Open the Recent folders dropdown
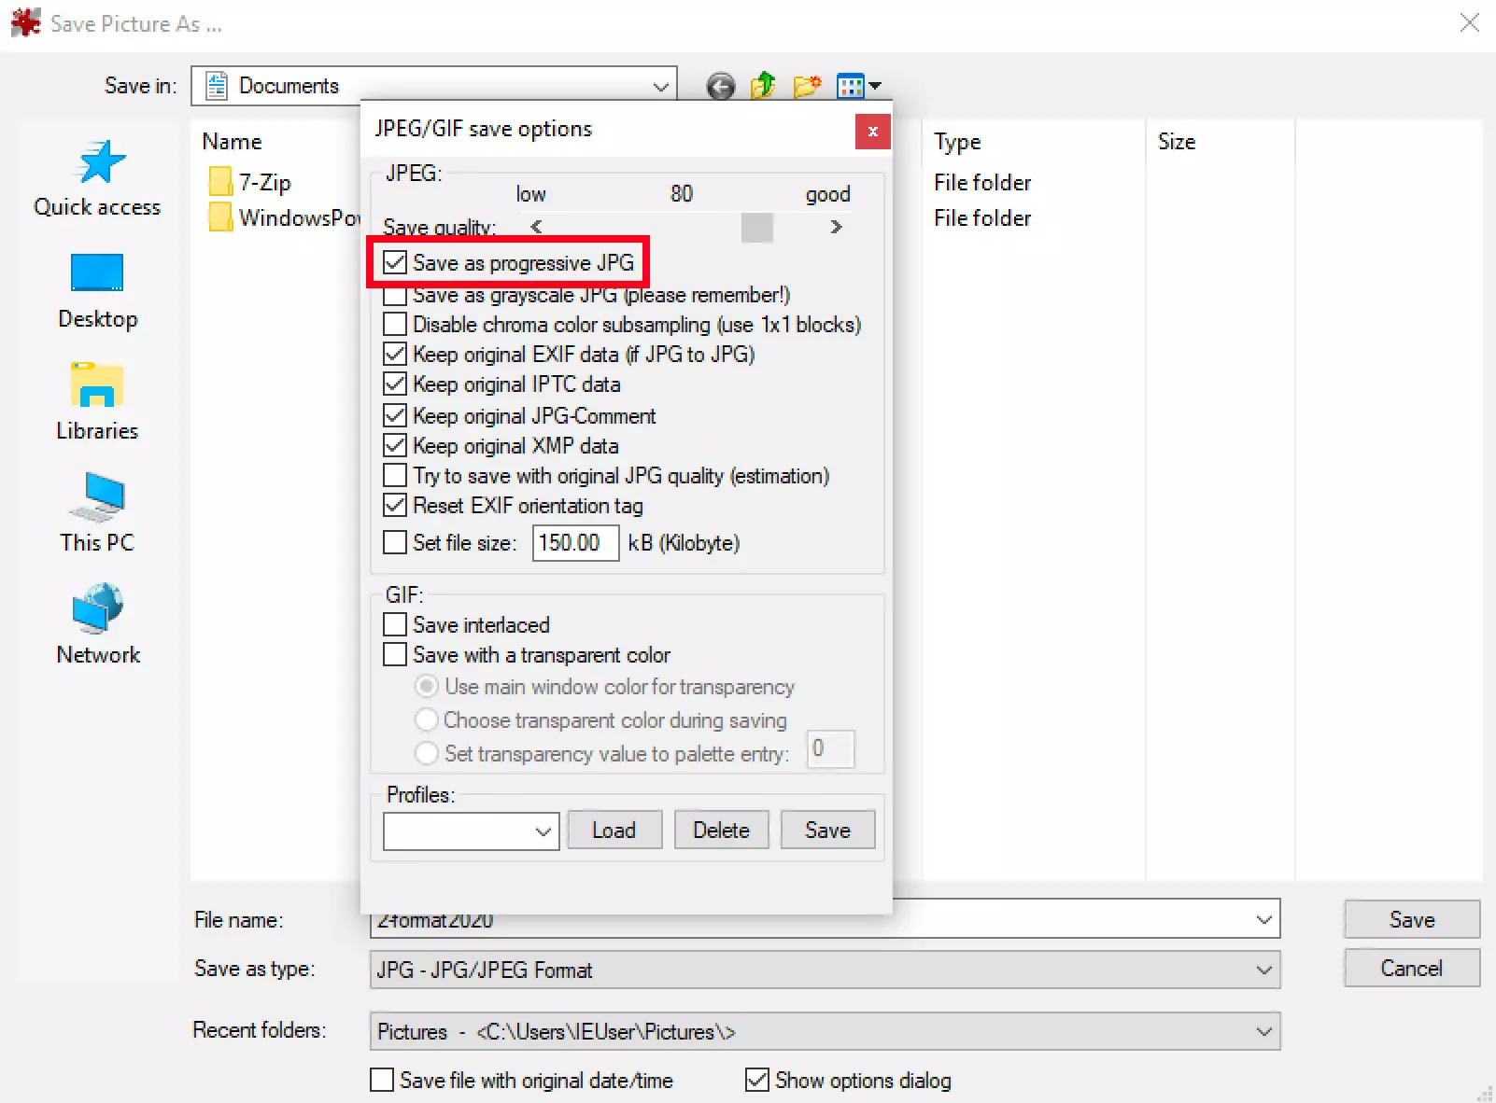1496x1103 pixels. (825, 1031)
